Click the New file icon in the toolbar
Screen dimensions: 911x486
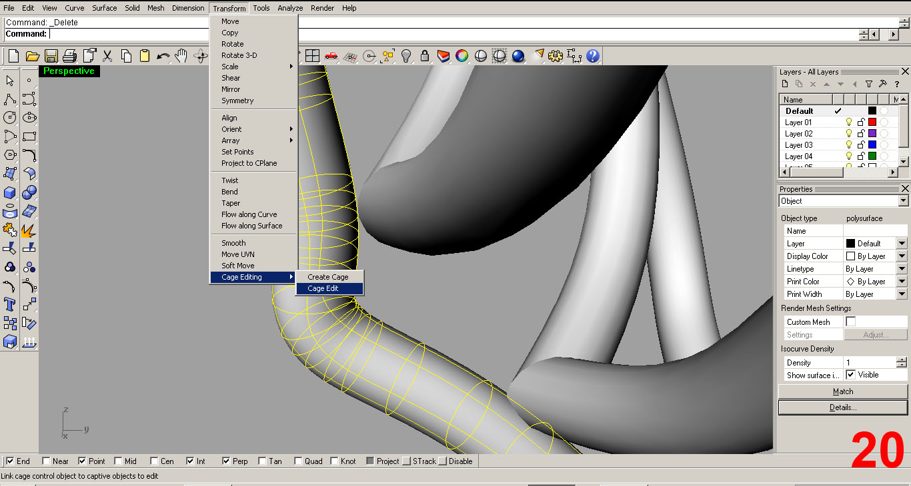click(x=13, y=56)
